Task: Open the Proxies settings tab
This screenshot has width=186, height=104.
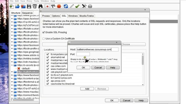Action: tap(46, 16)
